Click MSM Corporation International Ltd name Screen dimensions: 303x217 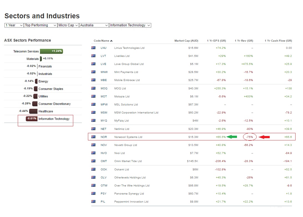coord(136,113)
